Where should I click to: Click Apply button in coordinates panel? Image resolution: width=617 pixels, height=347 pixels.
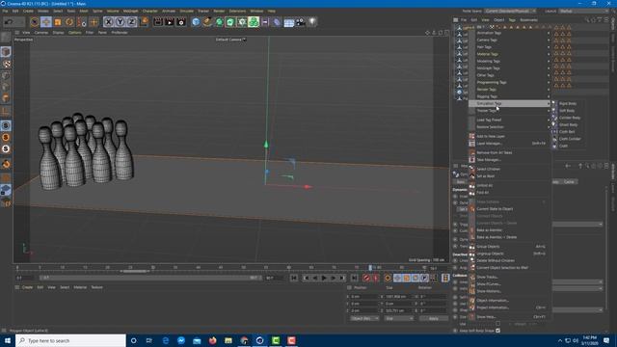point(433,318)
